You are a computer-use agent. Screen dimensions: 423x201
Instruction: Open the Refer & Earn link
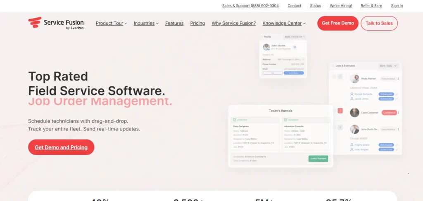tap(371, 6)
